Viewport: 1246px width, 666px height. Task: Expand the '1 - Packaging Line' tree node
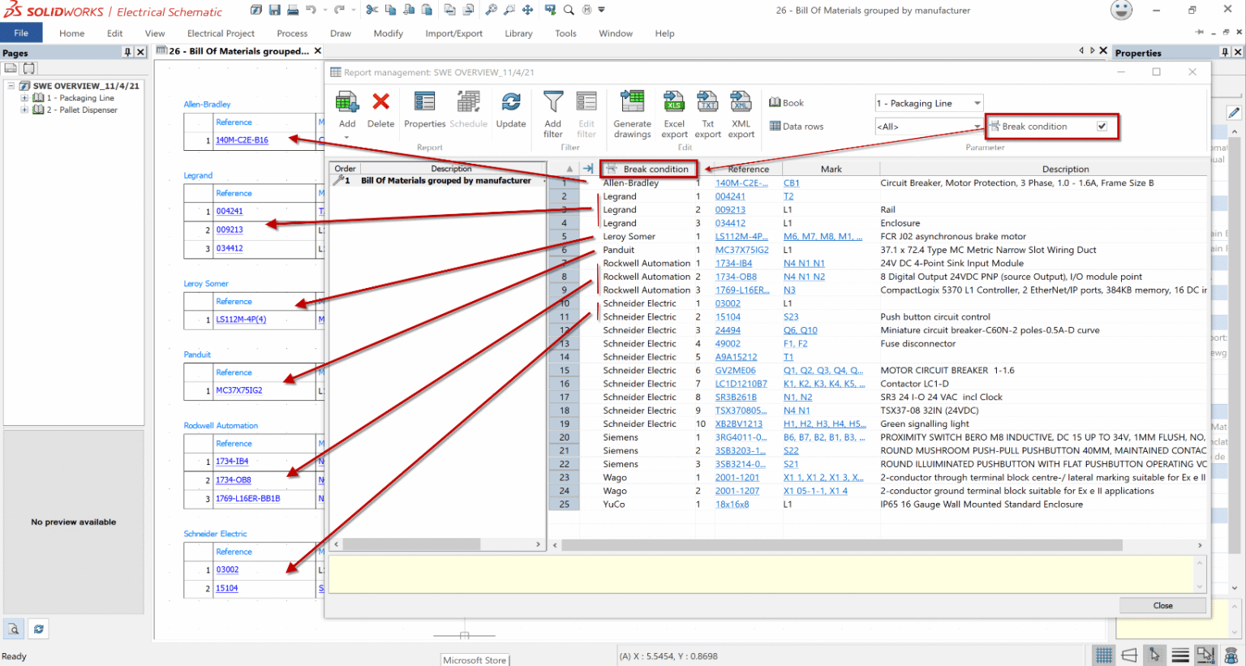24,97
